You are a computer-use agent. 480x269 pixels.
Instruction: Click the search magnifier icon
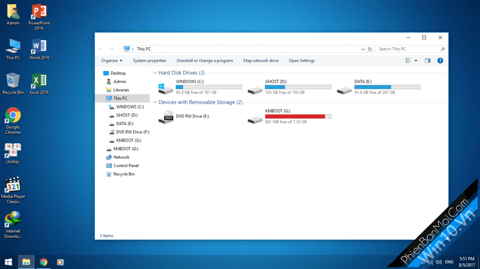(x=442, y=49)
